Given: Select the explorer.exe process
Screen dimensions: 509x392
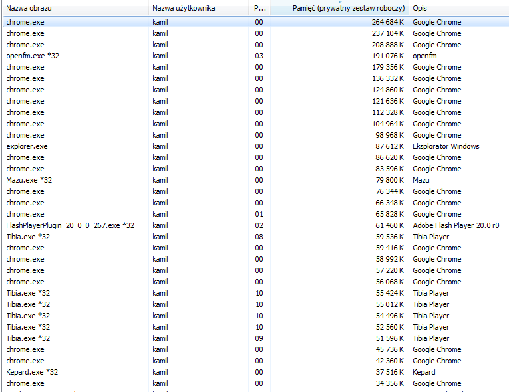Looking at the screenshot, I should (x=27, y=146).
